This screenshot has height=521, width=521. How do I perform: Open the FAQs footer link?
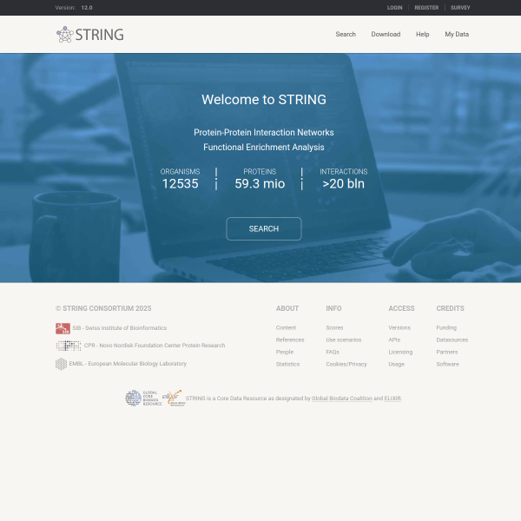coord(333,352)
